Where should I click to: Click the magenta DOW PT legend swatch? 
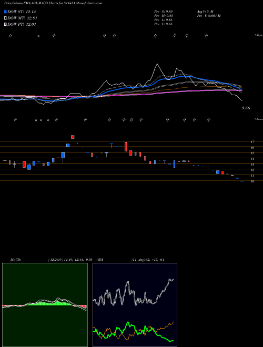click(5, 24)
